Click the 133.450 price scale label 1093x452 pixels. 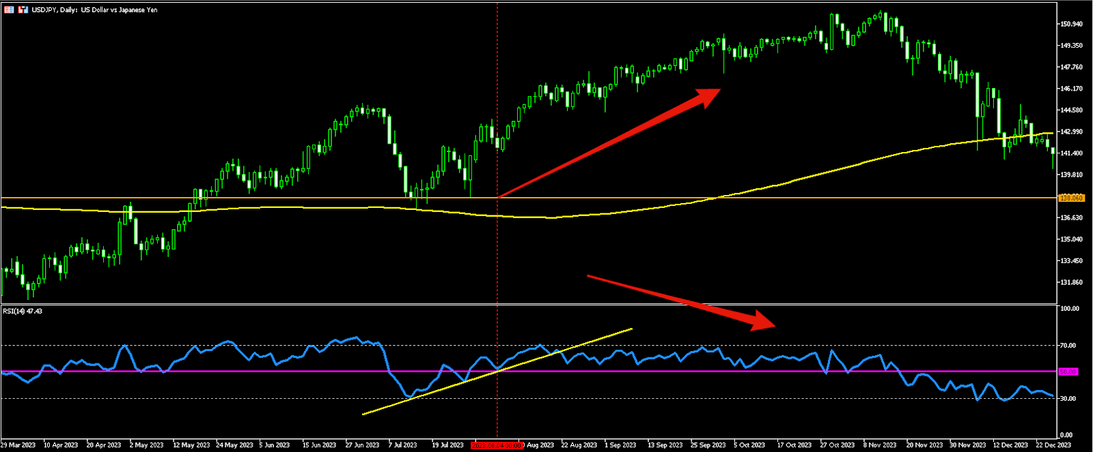click(1071, 260)
